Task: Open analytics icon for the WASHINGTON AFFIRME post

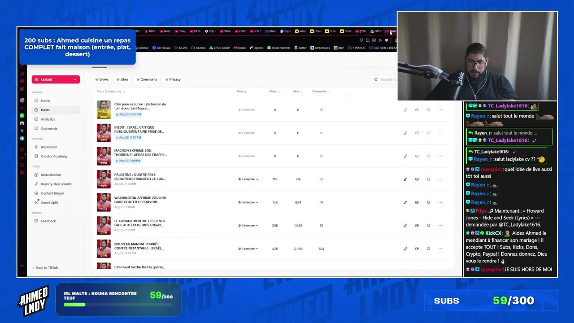Action: 417,202
